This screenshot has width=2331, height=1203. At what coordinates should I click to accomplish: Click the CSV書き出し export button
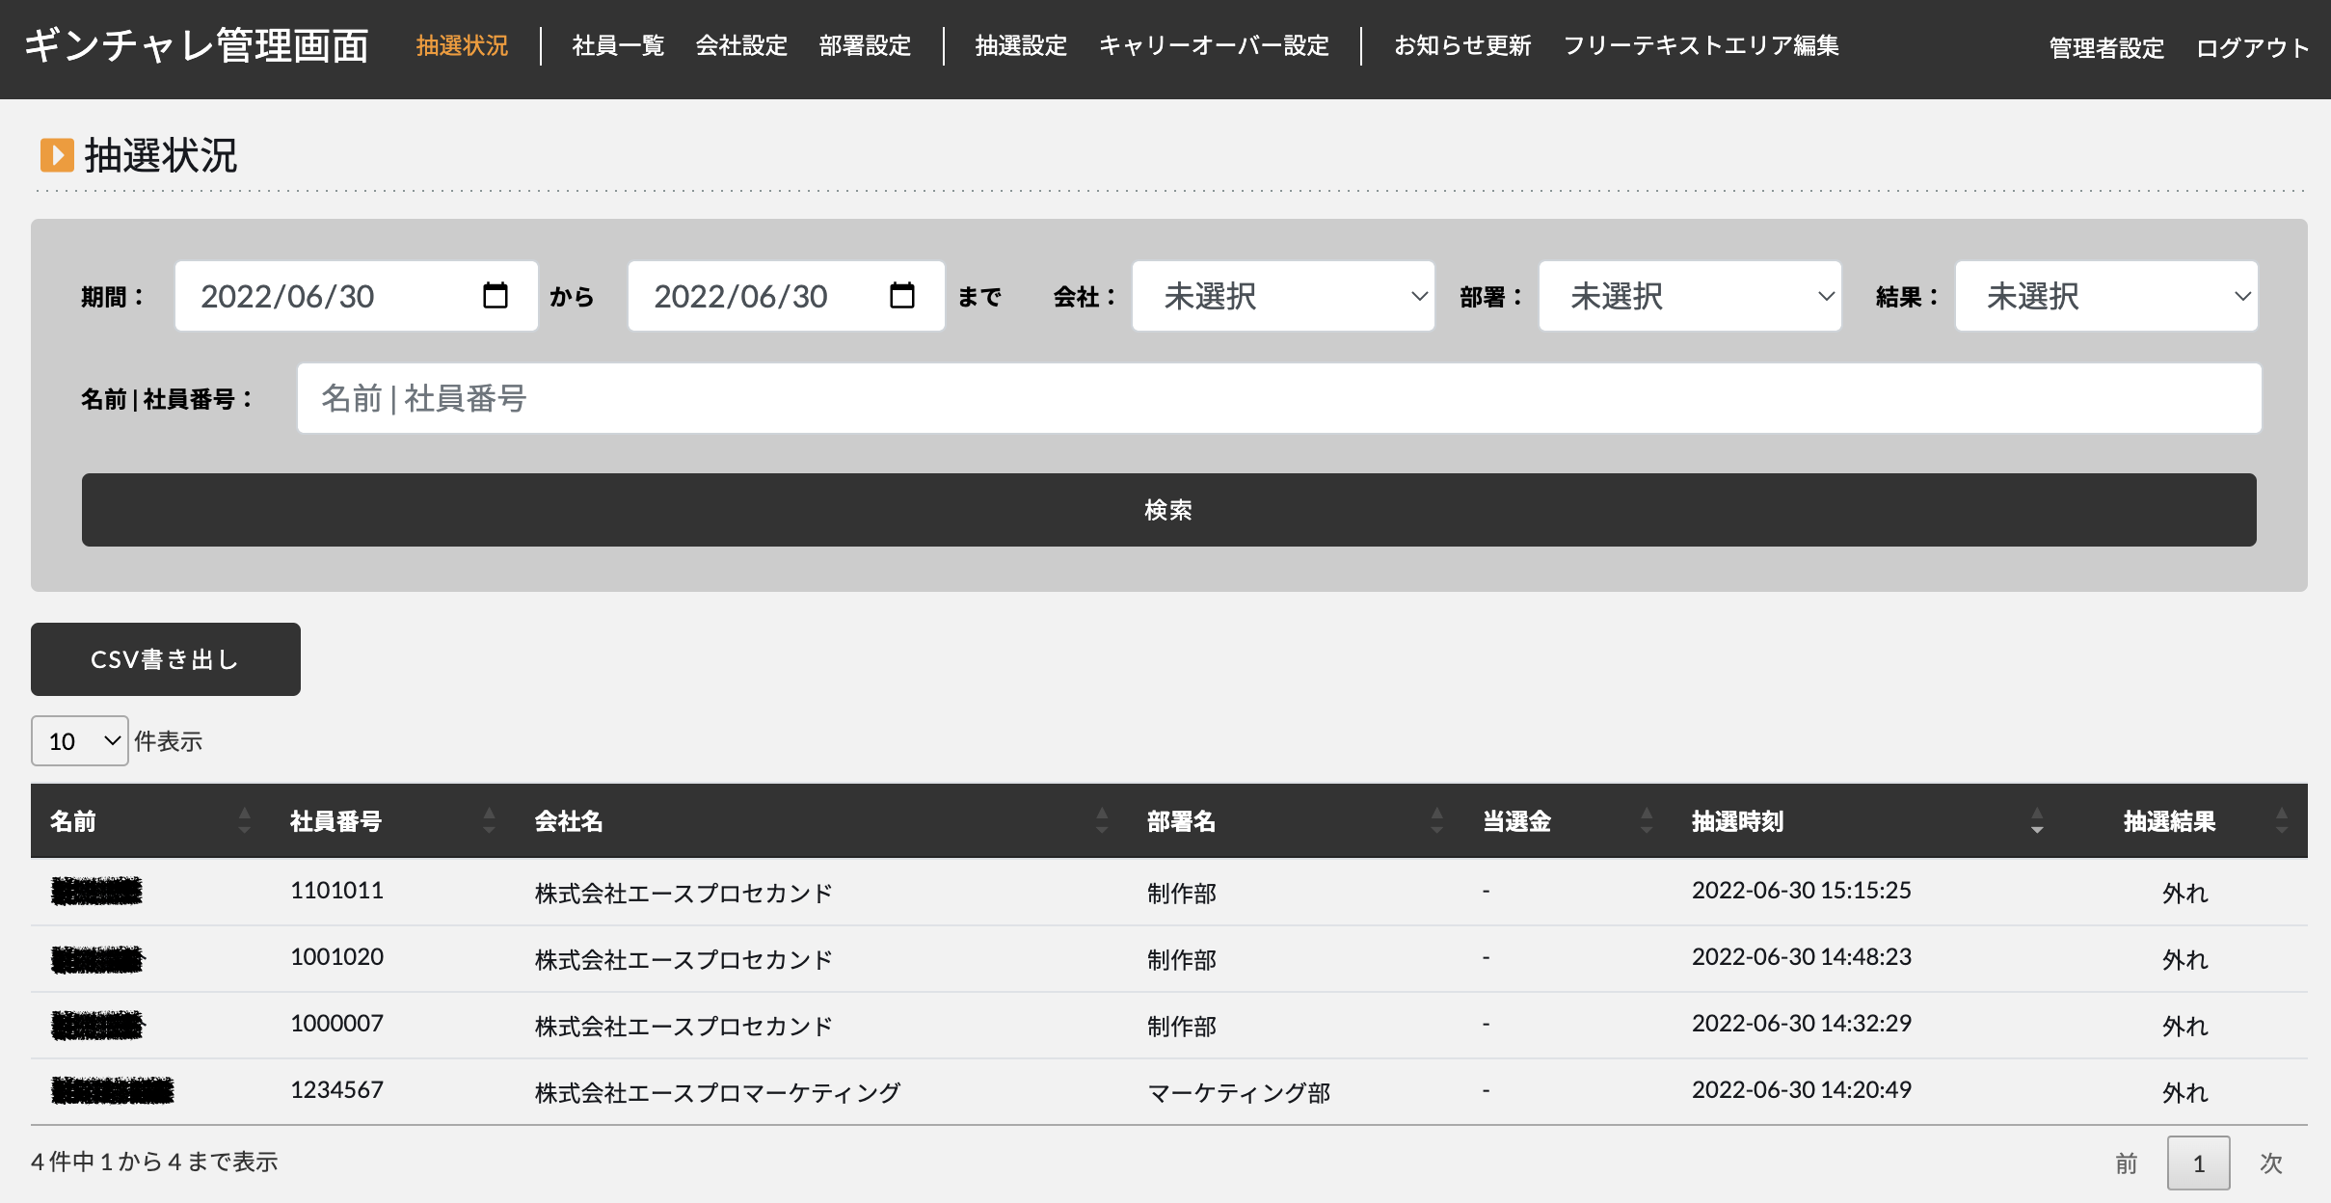coord(166,659)
